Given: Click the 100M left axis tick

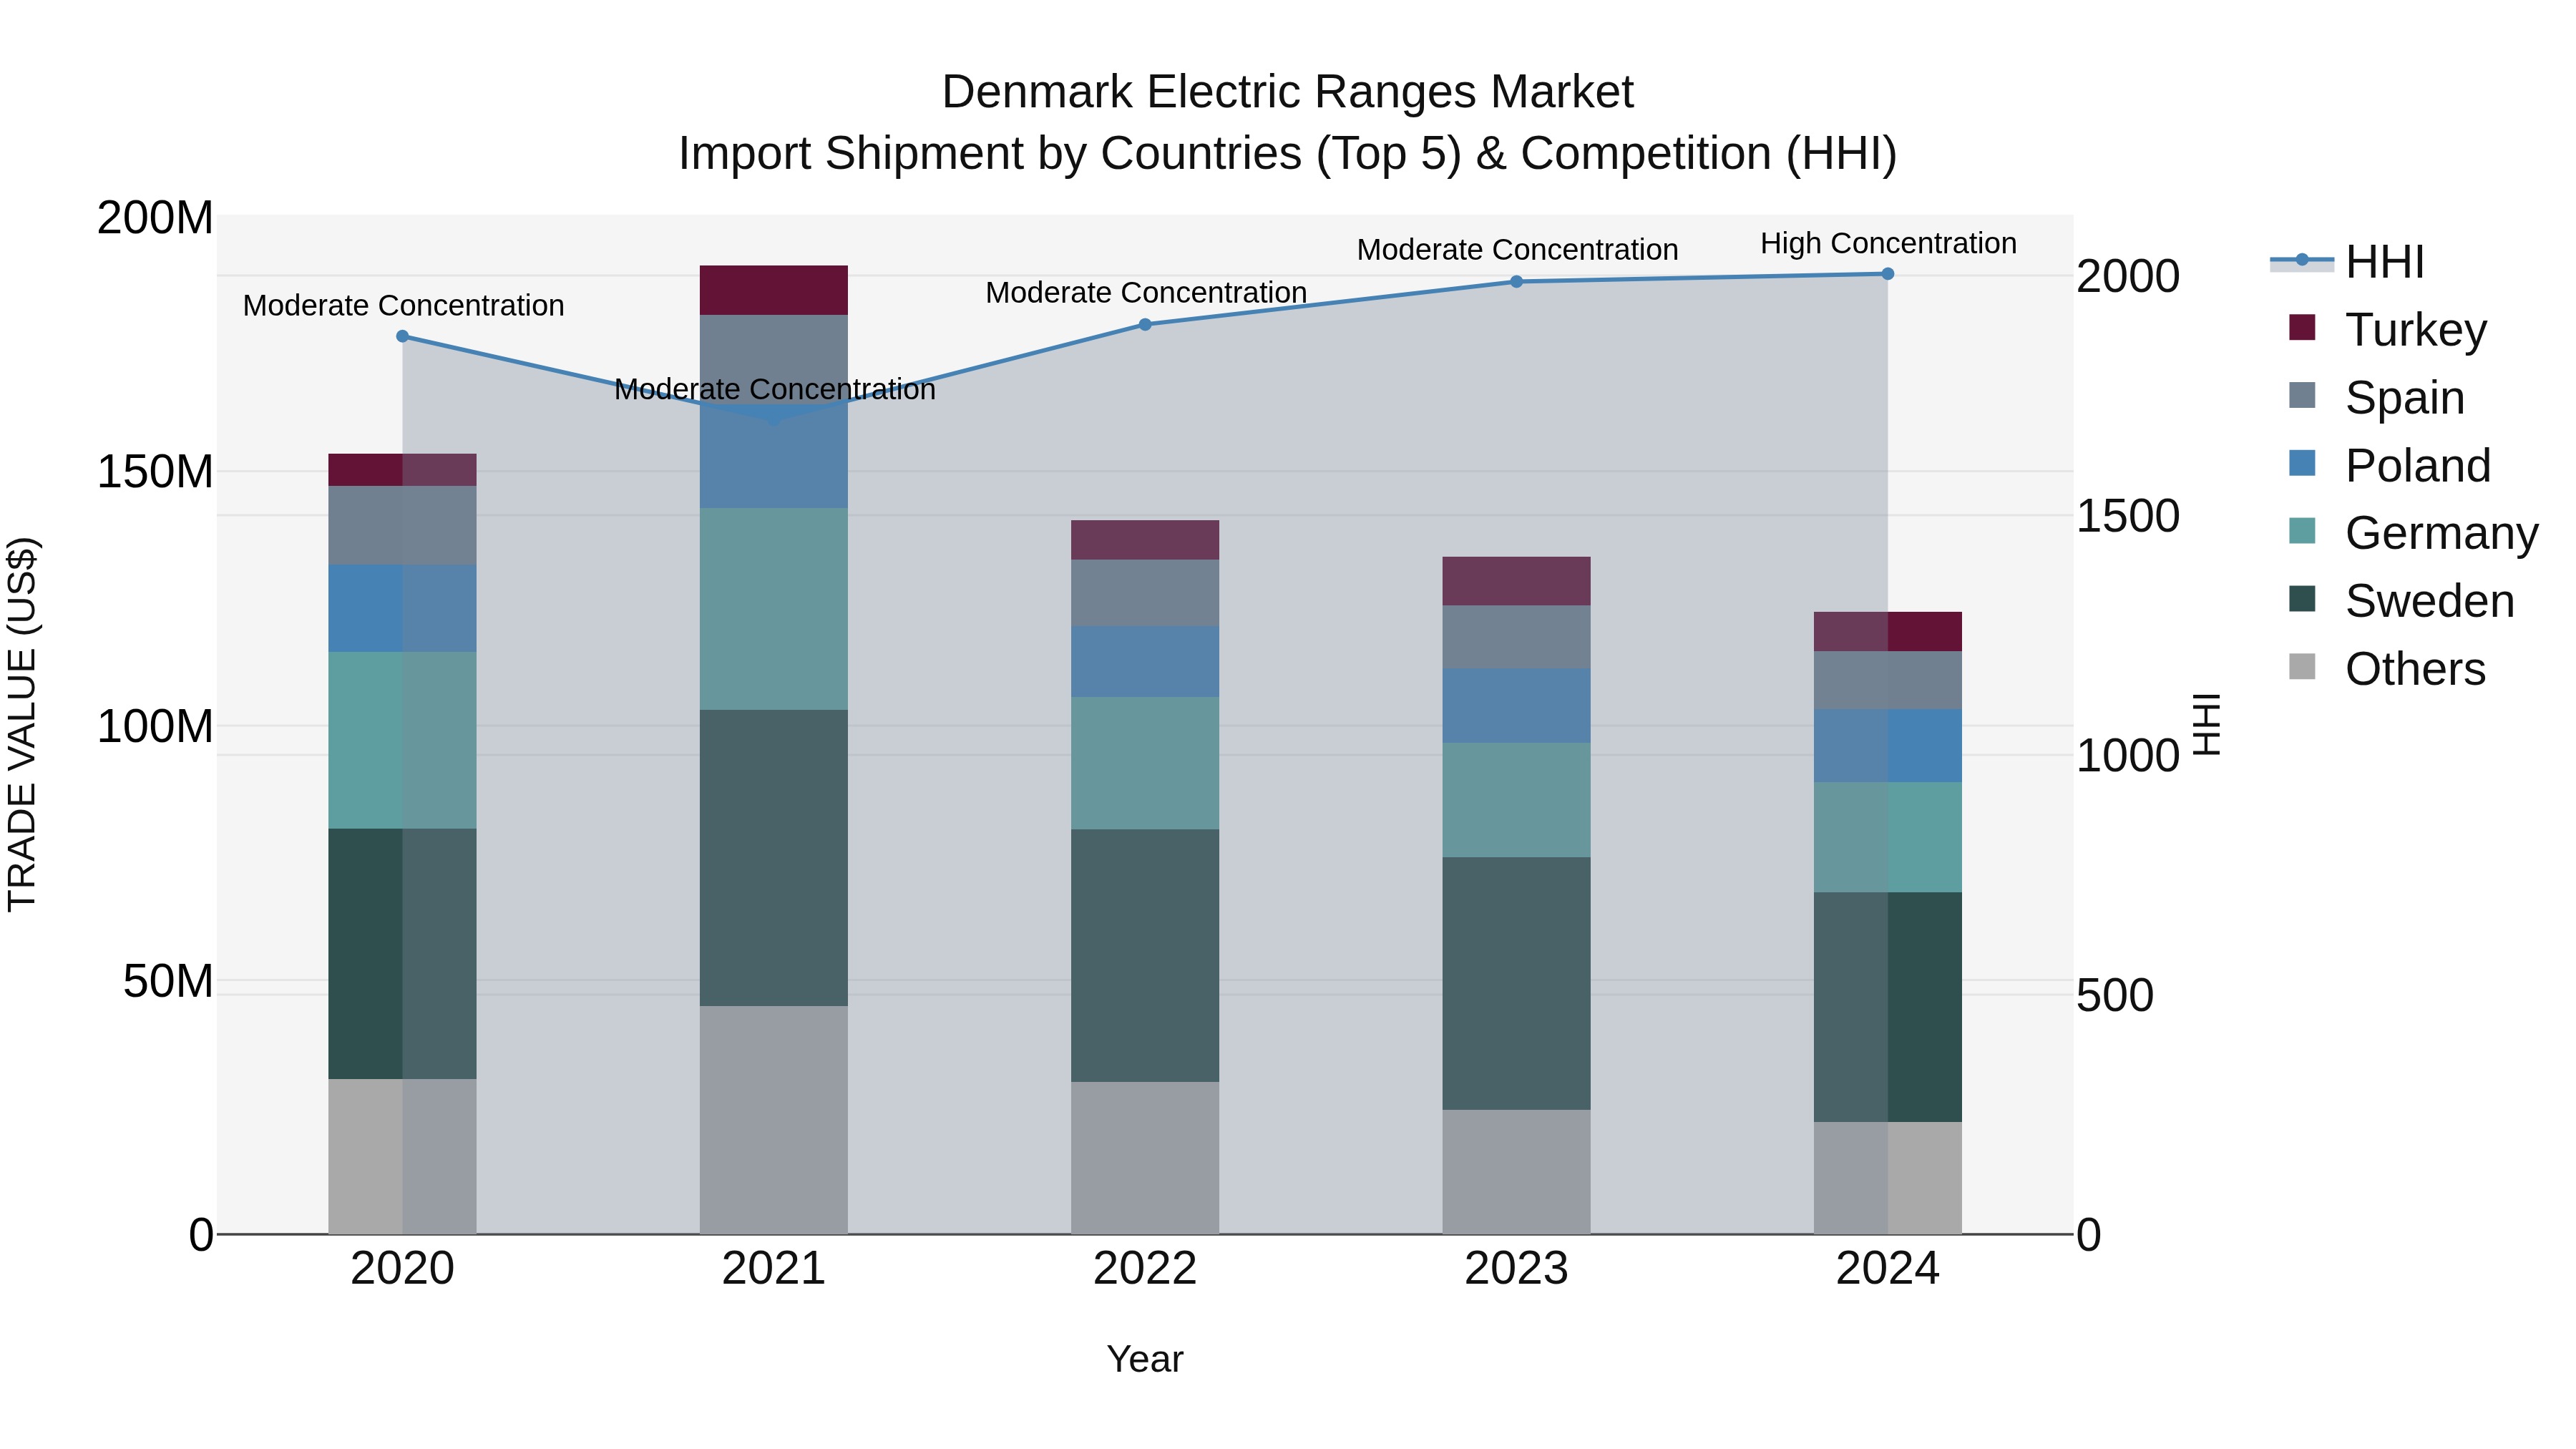Looking at the screenshot, I should coord(155,726).
